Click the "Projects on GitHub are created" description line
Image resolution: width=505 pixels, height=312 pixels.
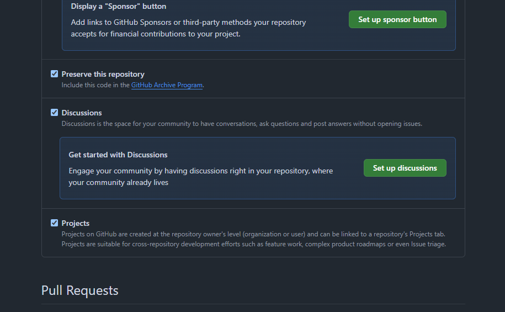253,234
